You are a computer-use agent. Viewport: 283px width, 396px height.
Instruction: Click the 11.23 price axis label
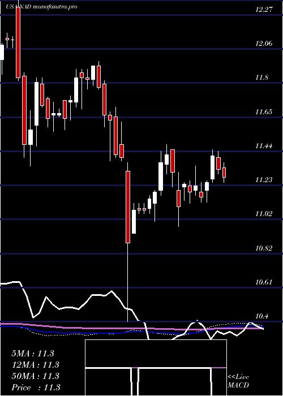coord(264,180)
